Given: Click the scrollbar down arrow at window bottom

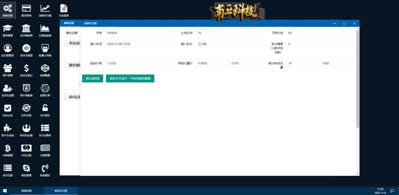Looking at the screenshot, I should coord(358,174).
